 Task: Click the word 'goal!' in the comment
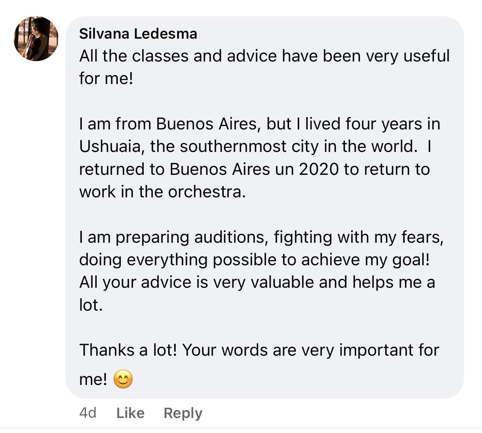click(411, 260)
